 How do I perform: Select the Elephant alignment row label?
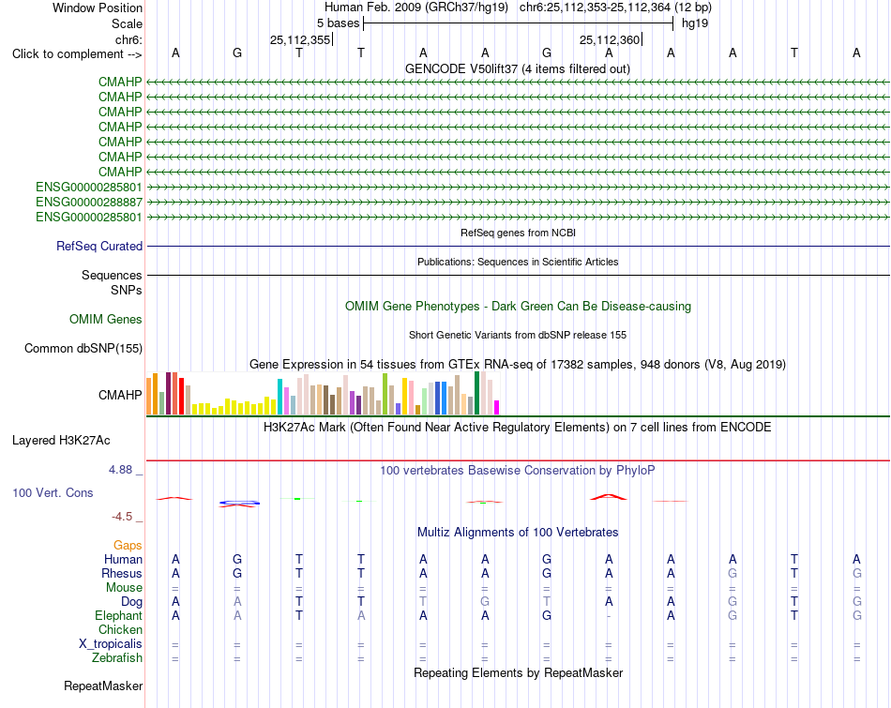(118, 616)
